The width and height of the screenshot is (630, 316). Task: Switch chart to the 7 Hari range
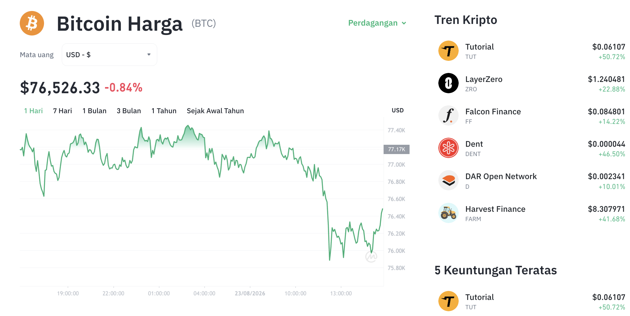[x=63, y=111]
